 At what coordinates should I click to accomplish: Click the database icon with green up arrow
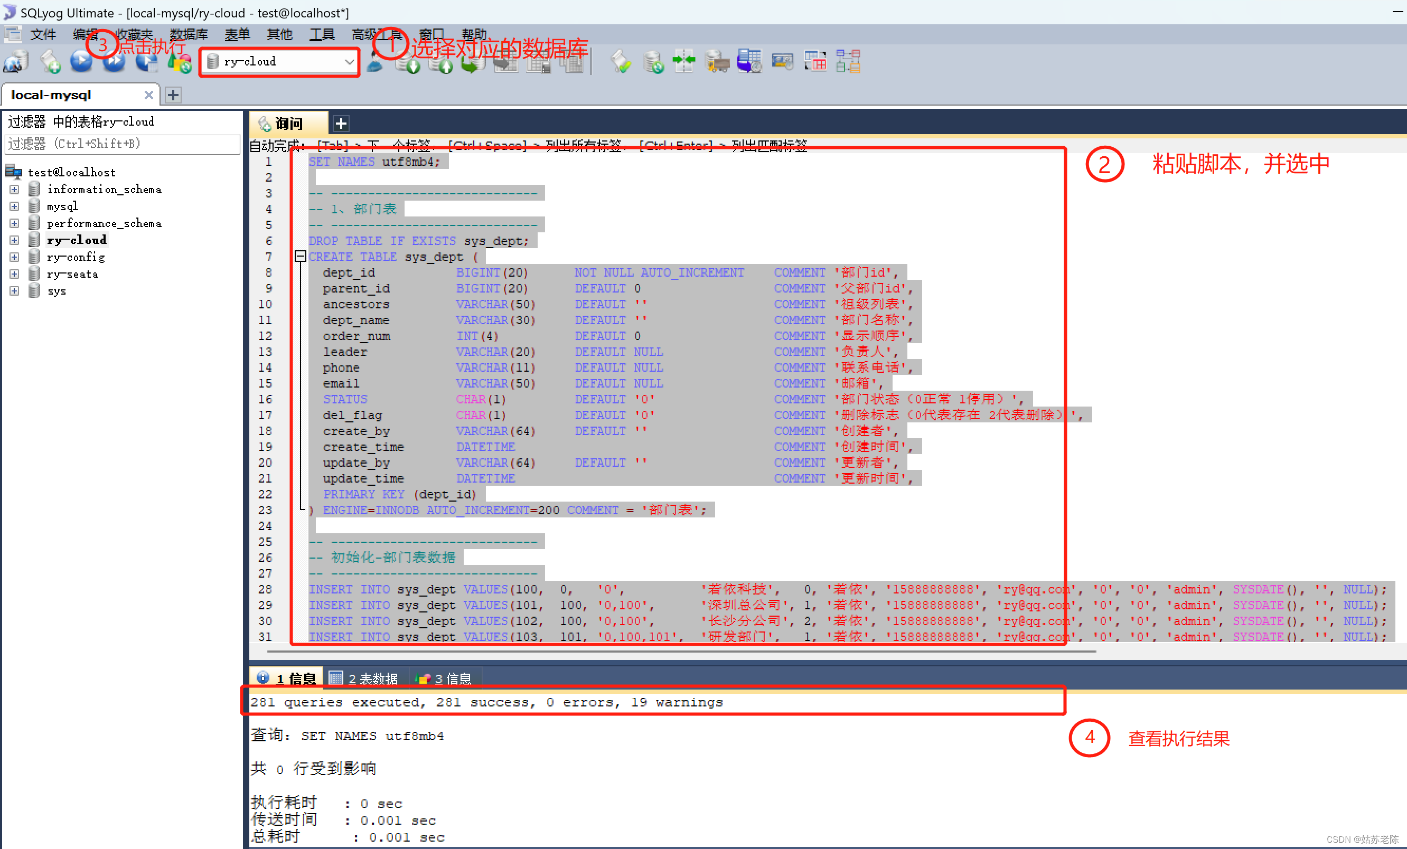click(440, 61)
